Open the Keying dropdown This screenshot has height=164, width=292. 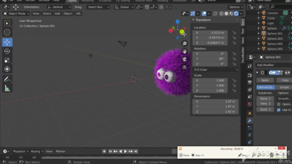[x=37, y=151]
